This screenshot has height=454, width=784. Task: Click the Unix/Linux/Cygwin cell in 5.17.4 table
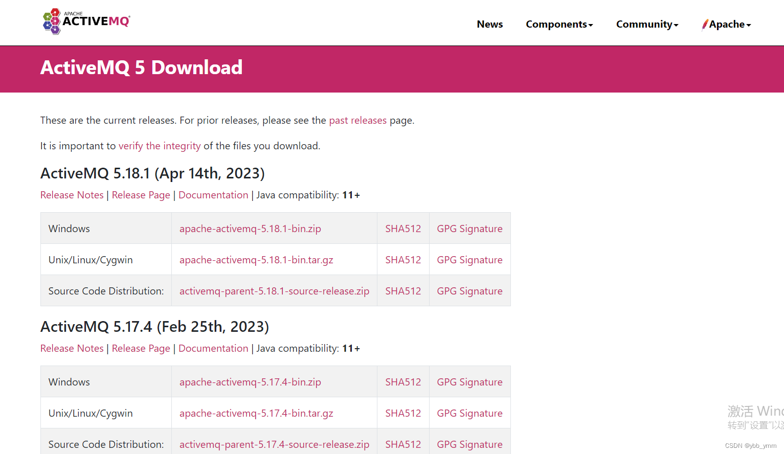click(106, 413)
